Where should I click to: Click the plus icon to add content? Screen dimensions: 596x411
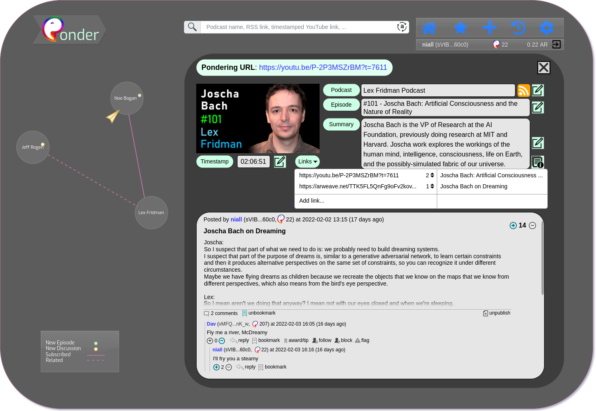[489, 28]
